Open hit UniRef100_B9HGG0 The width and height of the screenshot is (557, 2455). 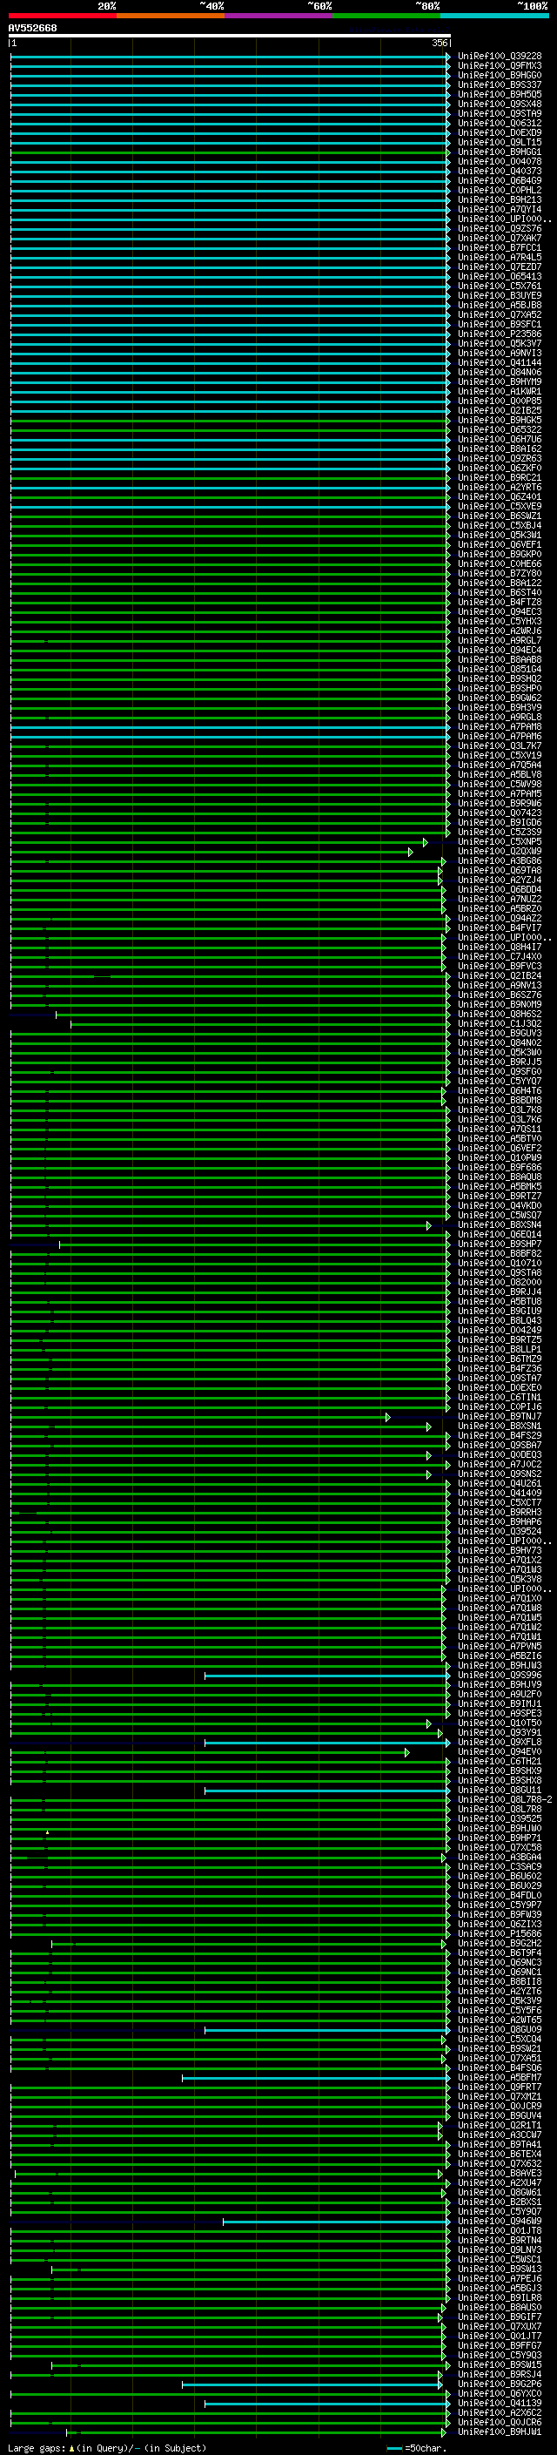(499, 75)
